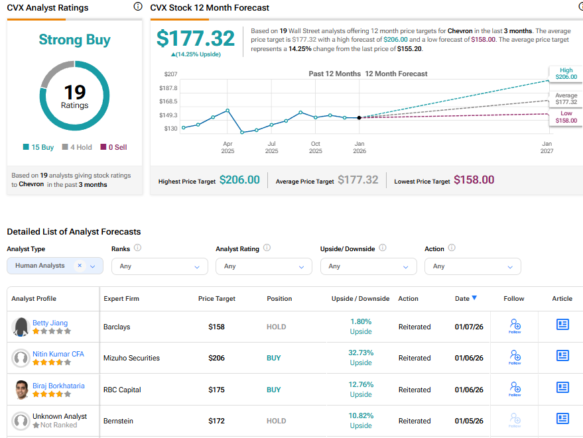Show info for CVX Analyst Ratings
This screenshot has height=438, width=583.
[x=138, y=7]
